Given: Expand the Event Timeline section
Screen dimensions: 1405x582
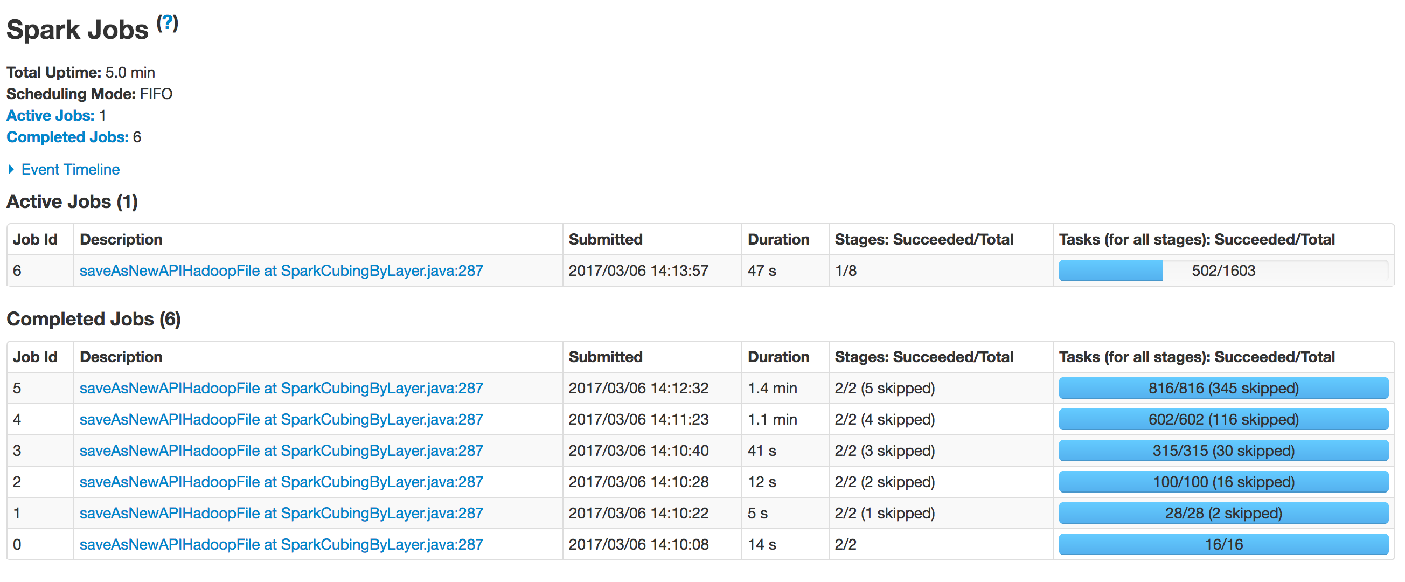Looking at the screenshot, I should pos(70,169).
